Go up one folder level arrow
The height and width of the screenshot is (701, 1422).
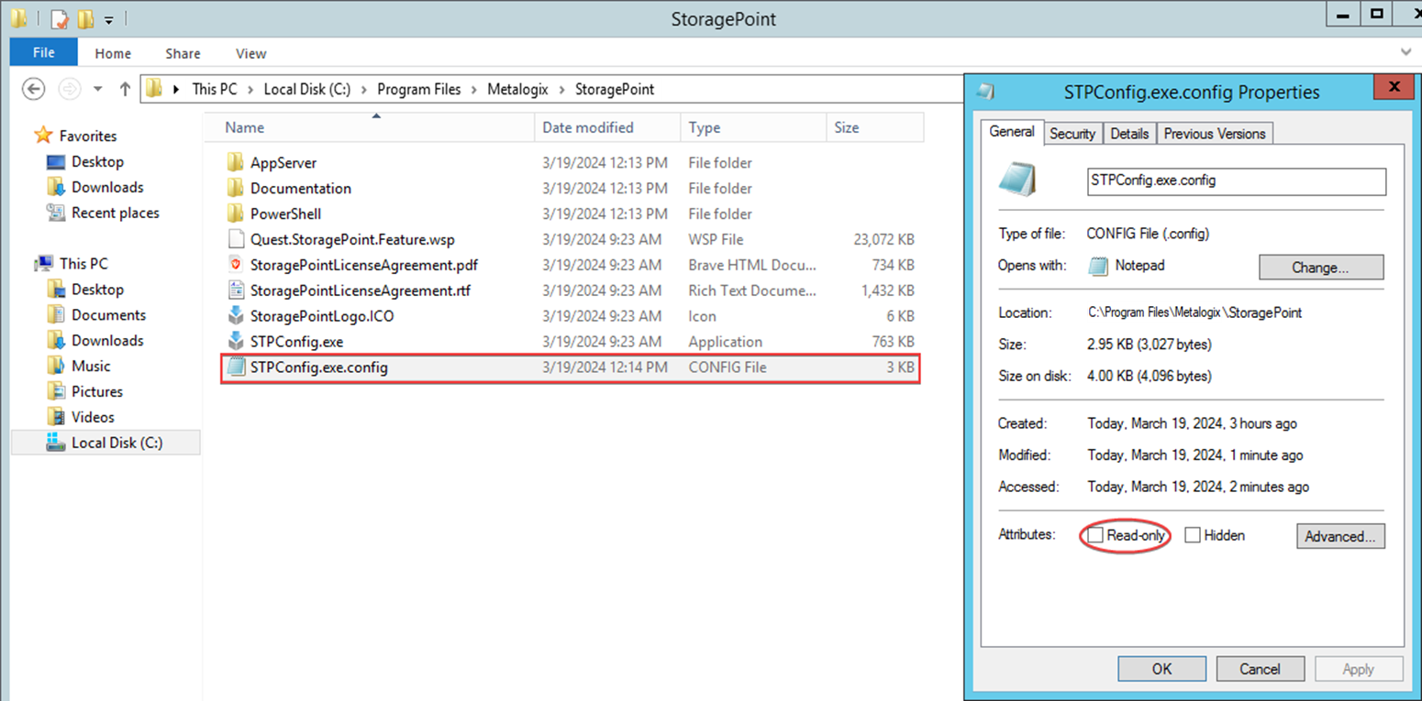click(x=126, y=89)
